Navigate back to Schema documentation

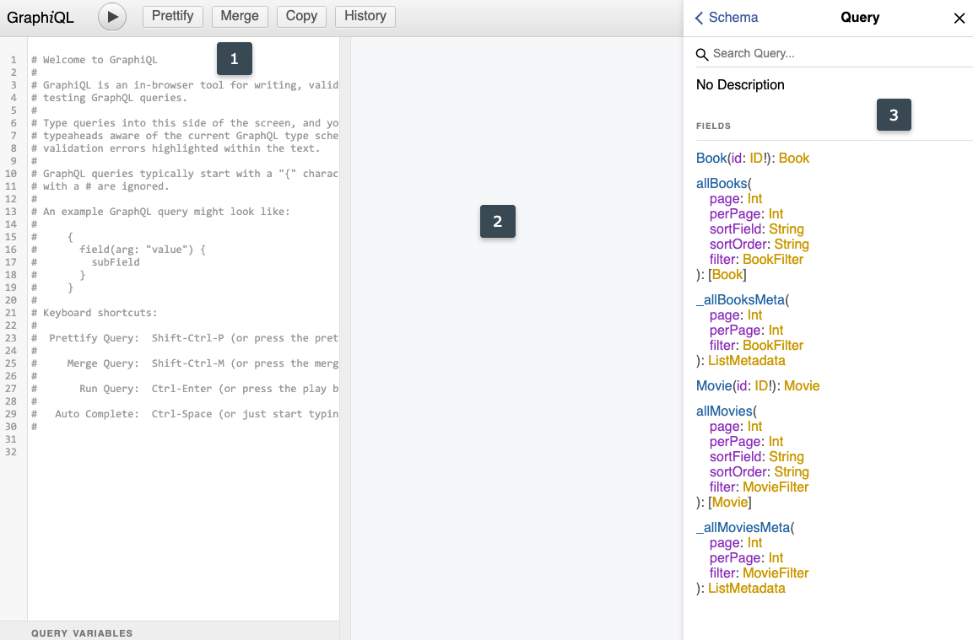click(727, 17)
